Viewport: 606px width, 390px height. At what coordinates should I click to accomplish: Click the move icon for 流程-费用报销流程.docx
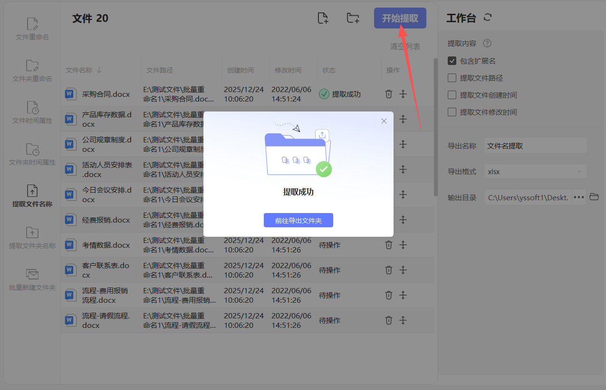click(403, 295)
